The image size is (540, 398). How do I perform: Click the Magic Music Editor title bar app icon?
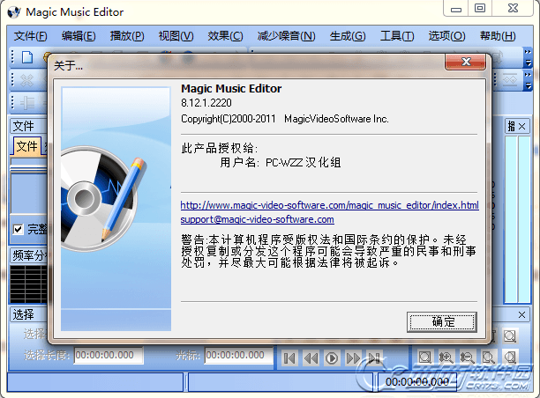tap(14, 12)
